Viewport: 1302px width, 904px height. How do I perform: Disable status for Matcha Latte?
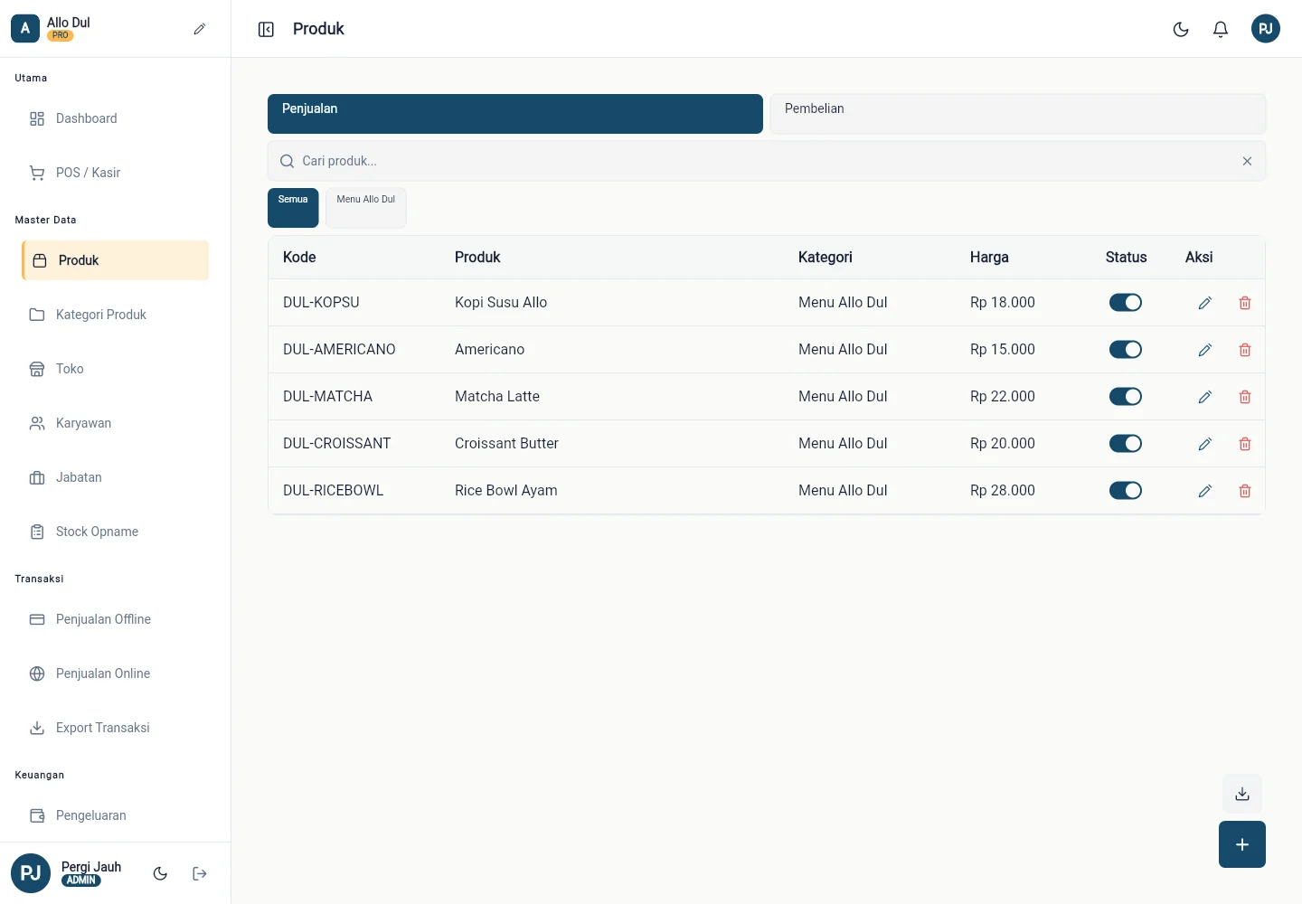(1126, 397)
